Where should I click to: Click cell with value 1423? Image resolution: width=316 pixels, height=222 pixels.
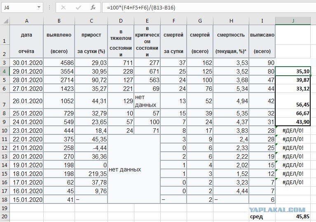[59, 88]
